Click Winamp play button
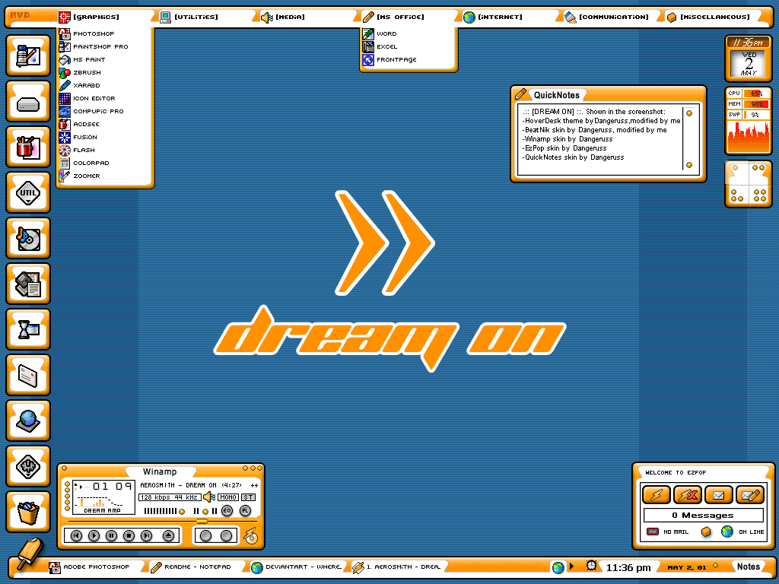This screenshot has width=779, height=584. pos(94,536)
